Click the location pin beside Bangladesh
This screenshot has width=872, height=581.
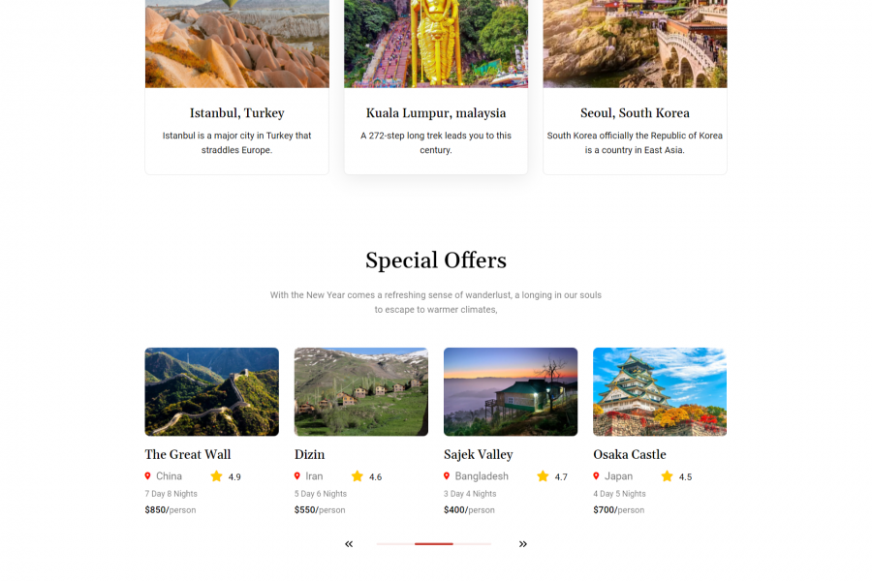click(447, 475)
